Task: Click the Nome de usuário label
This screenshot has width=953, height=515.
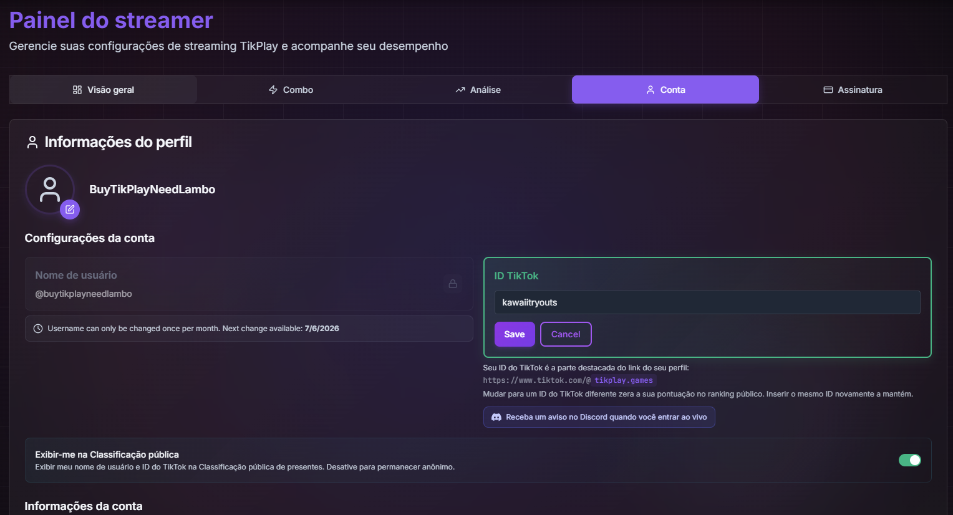Action: click(x=76, y=275)
